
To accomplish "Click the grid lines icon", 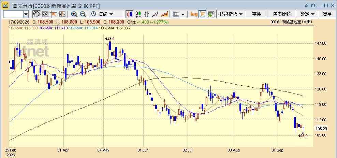I will coord(176,14).
